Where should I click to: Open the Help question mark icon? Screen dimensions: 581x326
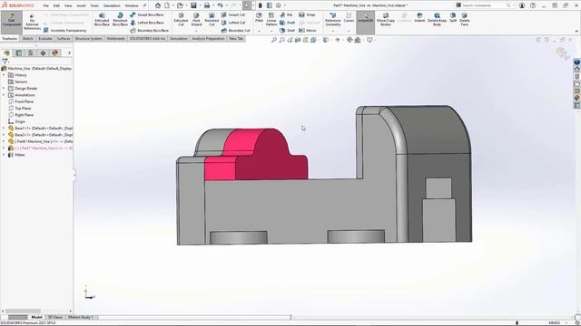click(x=533, y=5)
